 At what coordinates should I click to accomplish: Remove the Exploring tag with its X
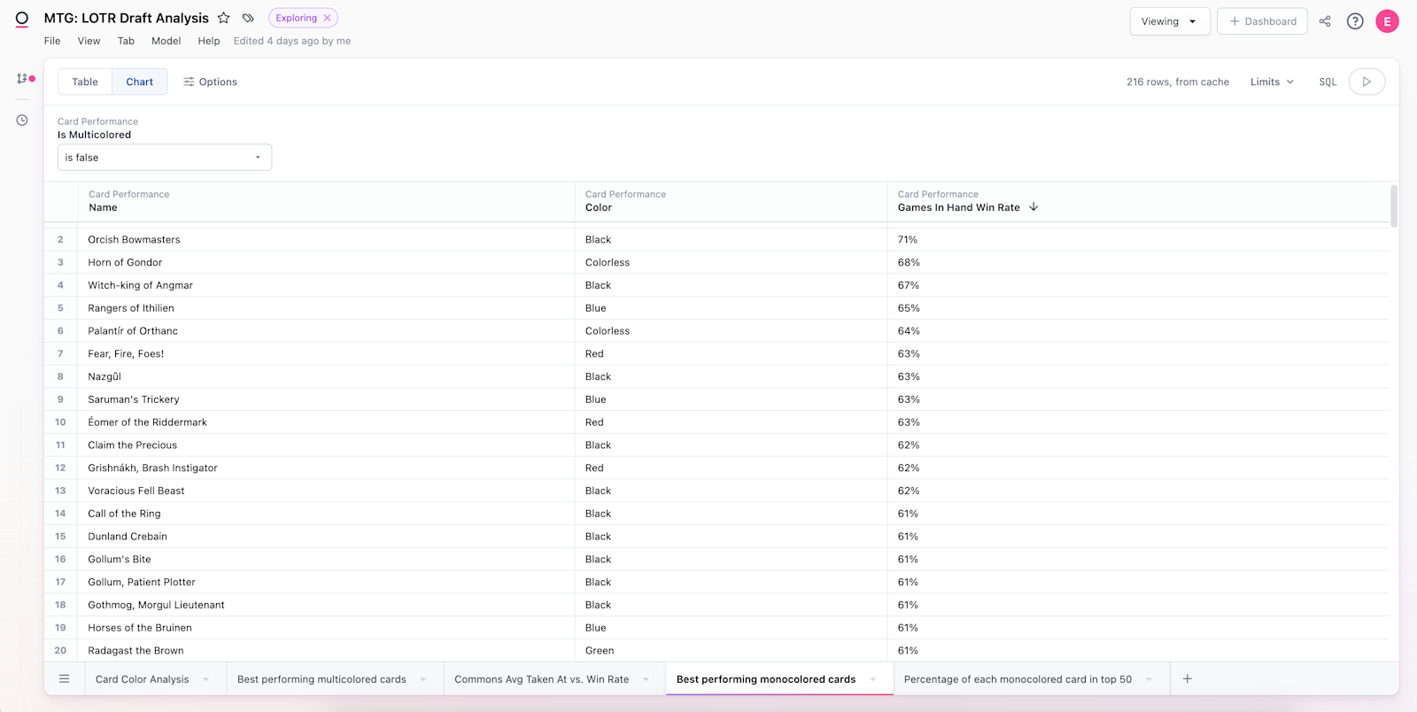click(x=327, y=18)
